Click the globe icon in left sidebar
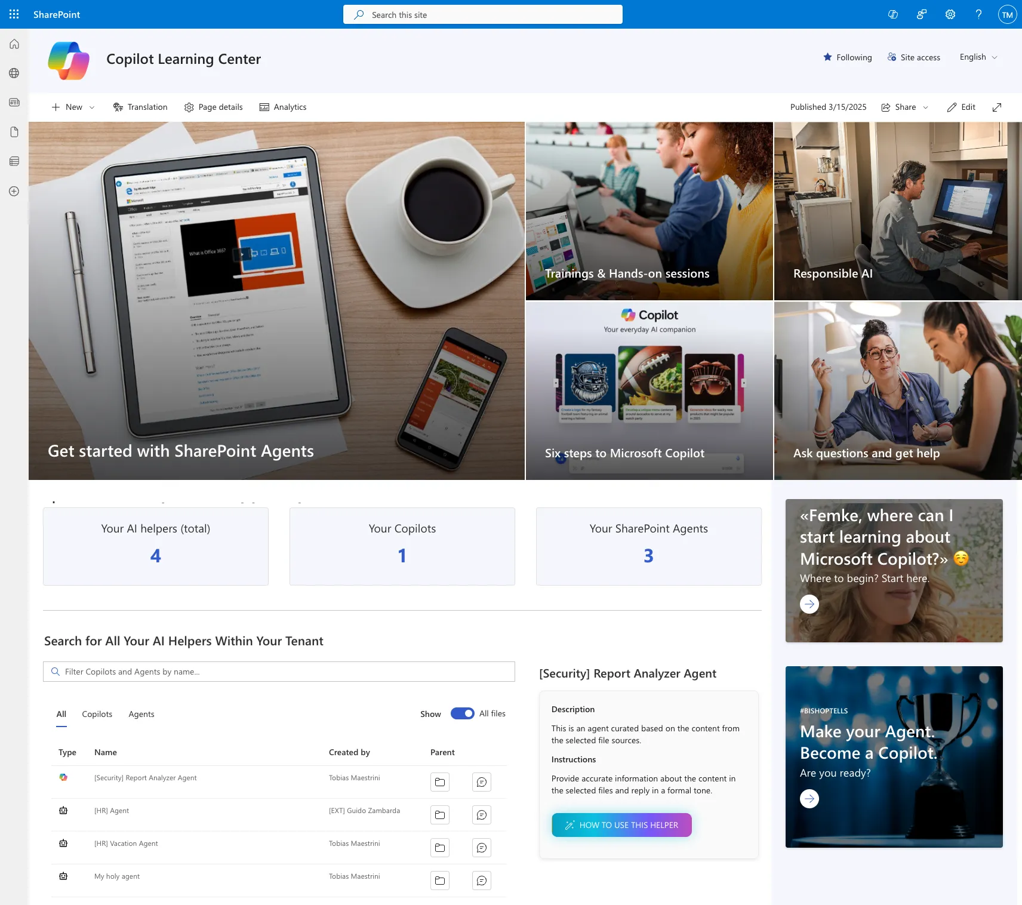The height and width of the screenshot is (905, 1022). point(14,73)
